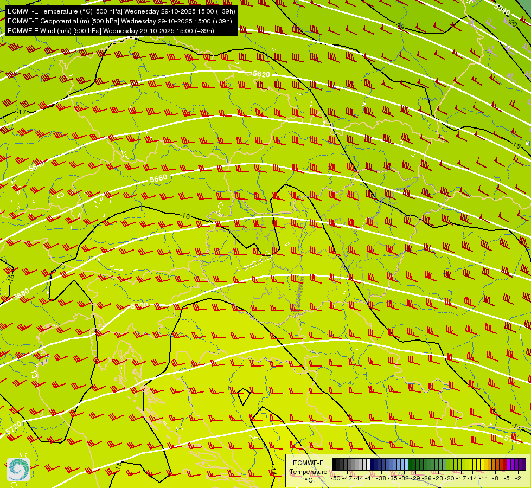Click the -15 isotherm label on the map

click(x=118, y=466)
